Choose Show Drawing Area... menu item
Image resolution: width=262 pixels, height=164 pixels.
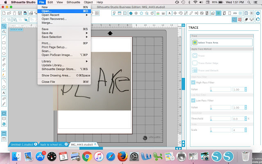[64, 75]
